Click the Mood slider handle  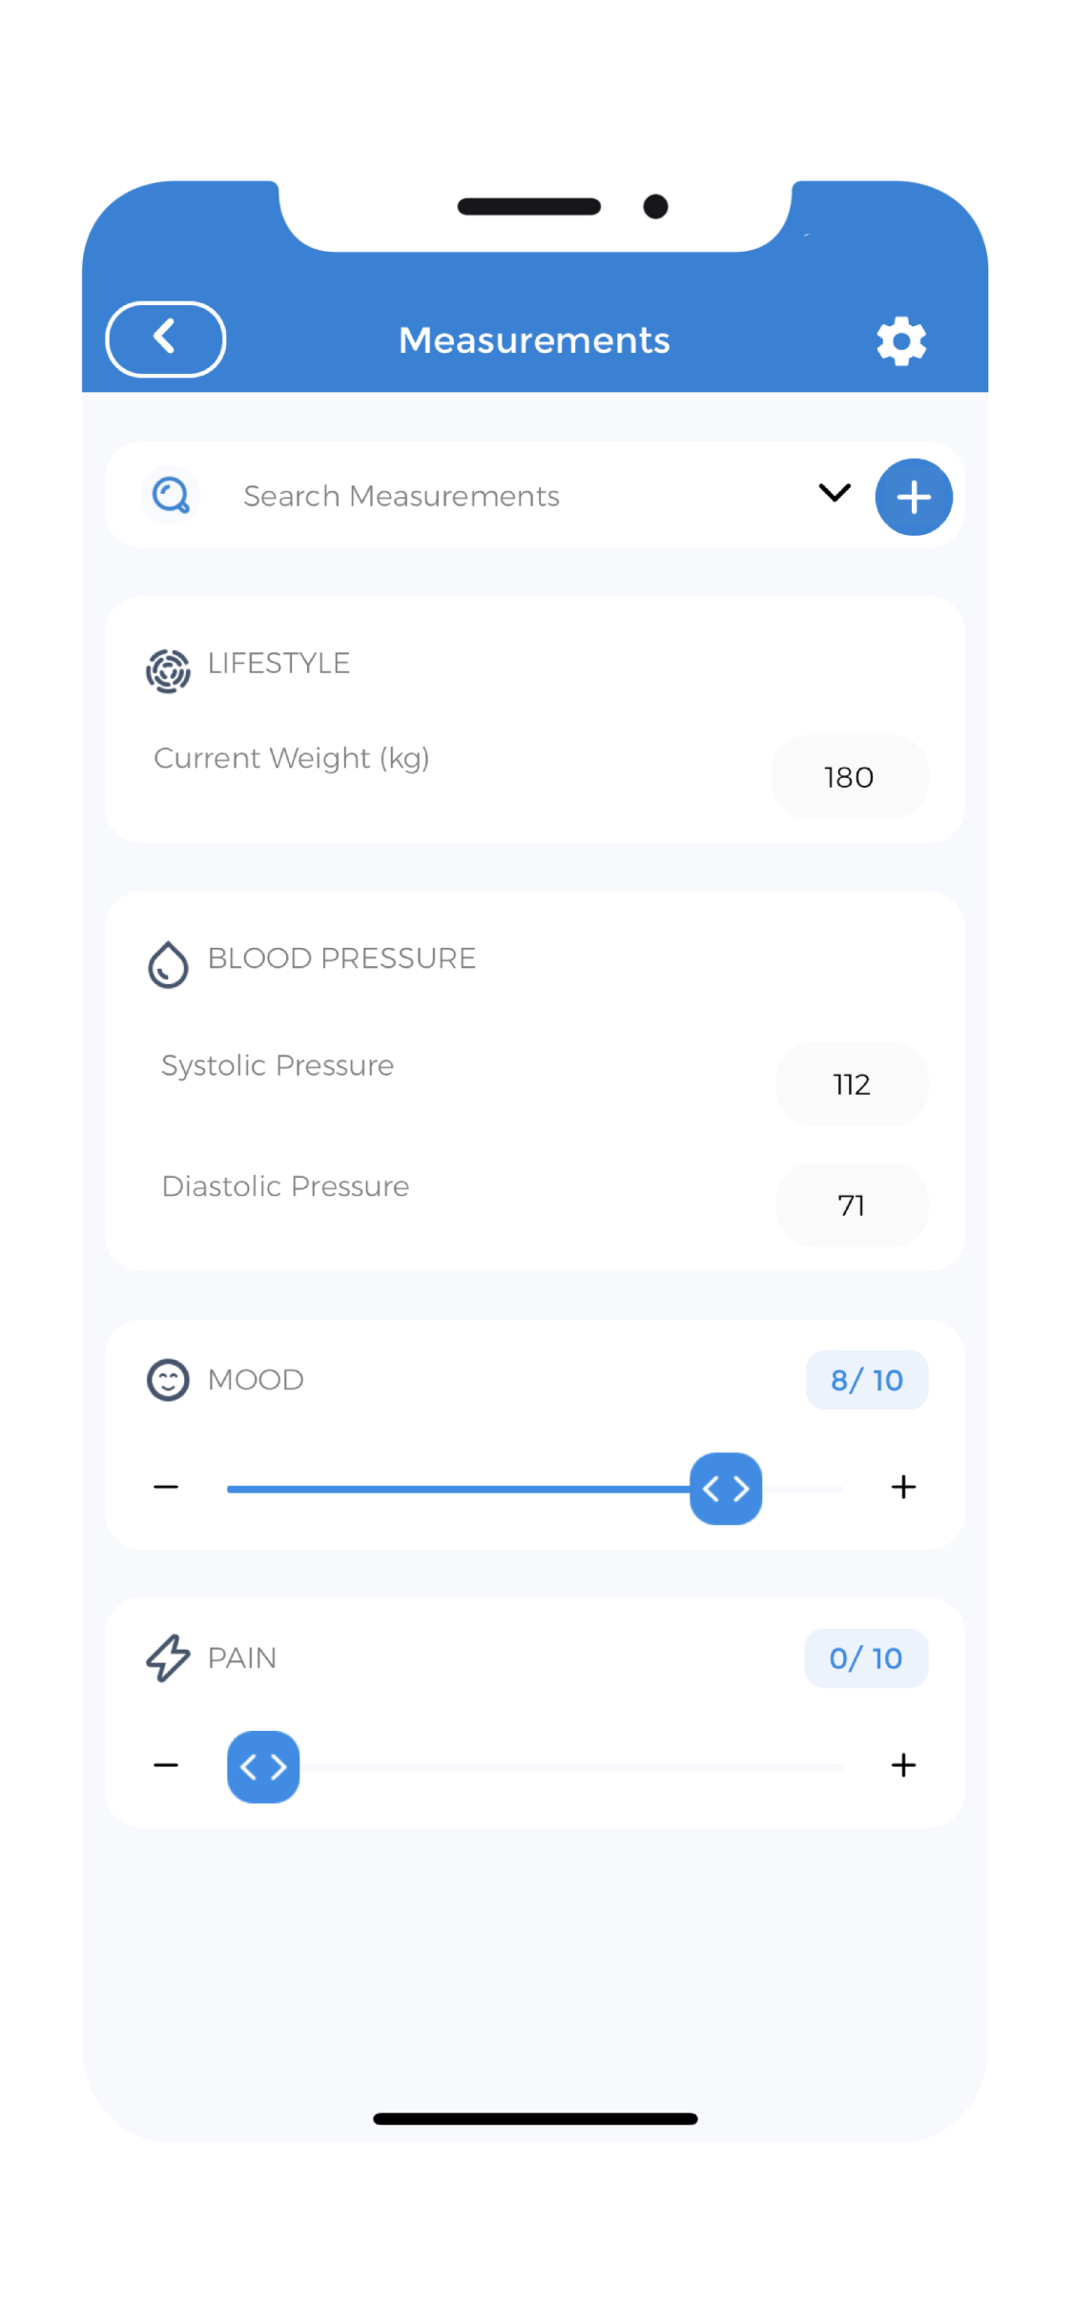(725, 1488)
